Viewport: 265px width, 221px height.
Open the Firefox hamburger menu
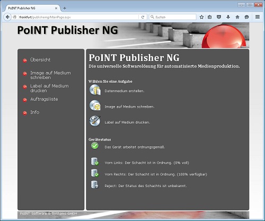coord(258,17)
